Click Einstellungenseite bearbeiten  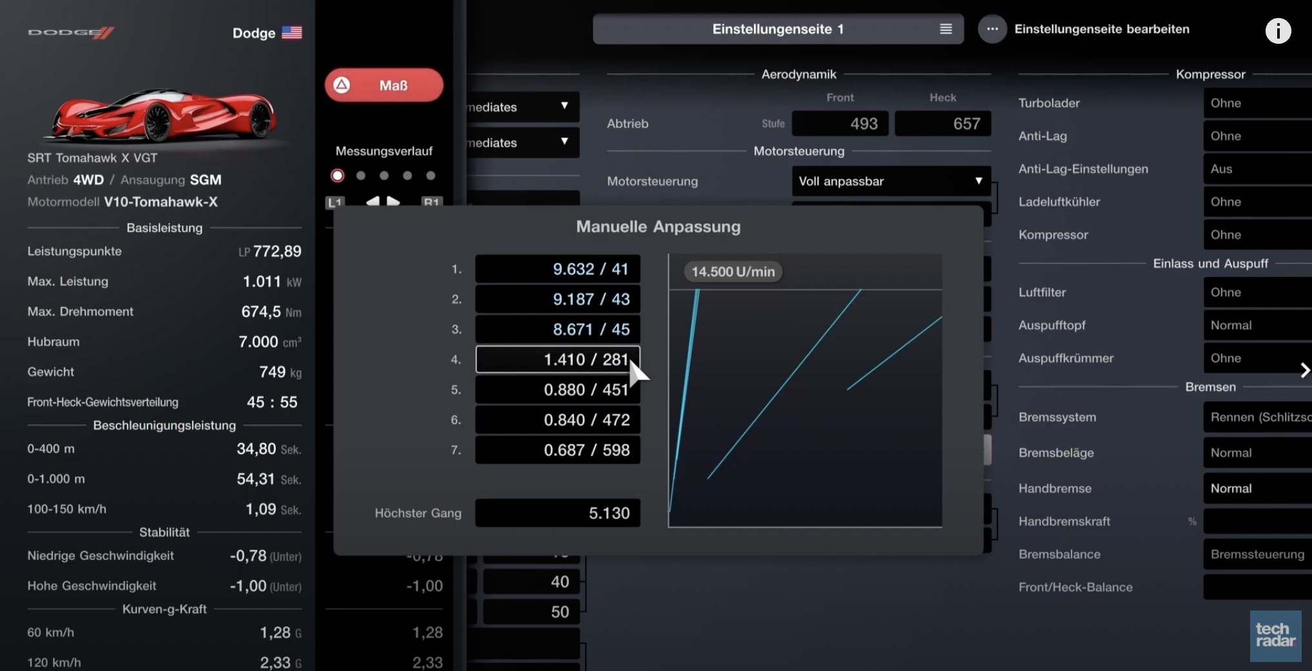tap(1102, 29)
